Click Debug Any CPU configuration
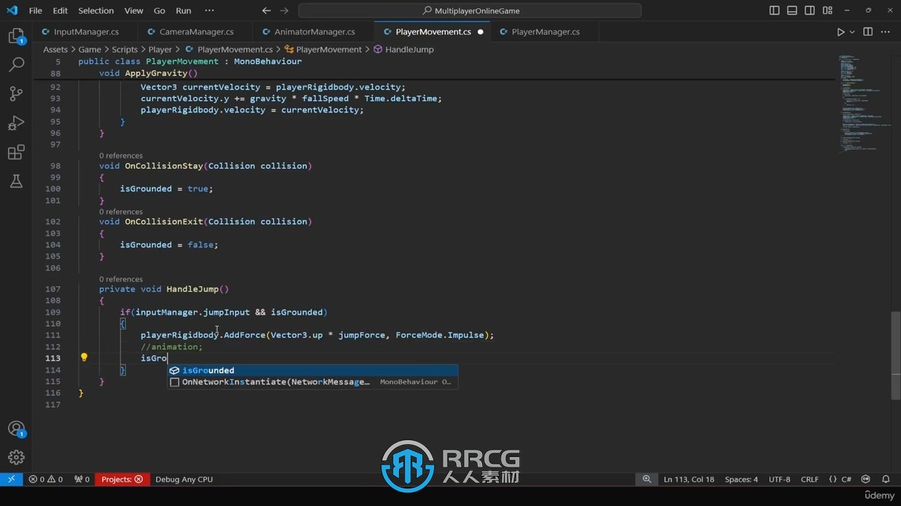 (x=184, y=479)
